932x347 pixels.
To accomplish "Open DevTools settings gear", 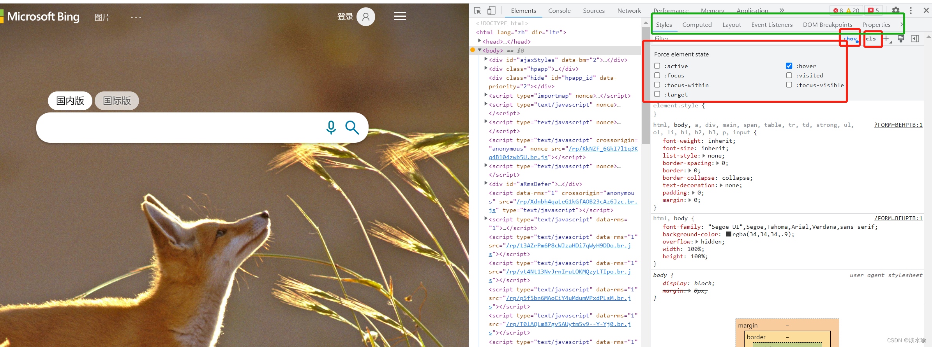I will [896, 10].
